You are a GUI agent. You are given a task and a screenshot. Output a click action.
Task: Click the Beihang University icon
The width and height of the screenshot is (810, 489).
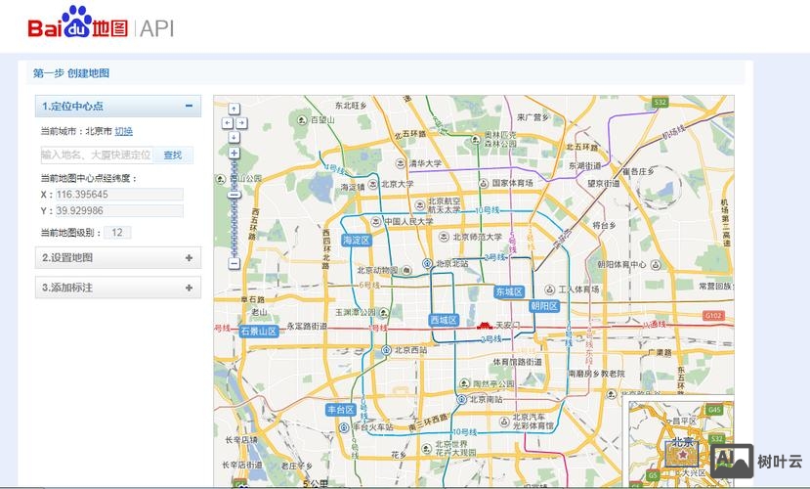(420, 205)
